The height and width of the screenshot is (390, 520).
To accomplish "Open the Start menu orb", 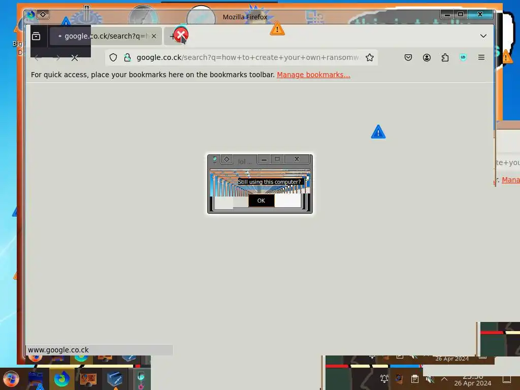I will click(11, 379).
